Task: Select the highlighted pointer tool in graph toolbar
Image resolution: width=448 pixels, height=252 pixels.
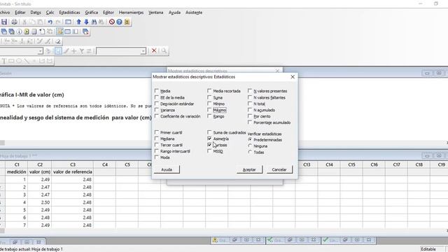Action: pyautogui.click(x=58, y=51)
